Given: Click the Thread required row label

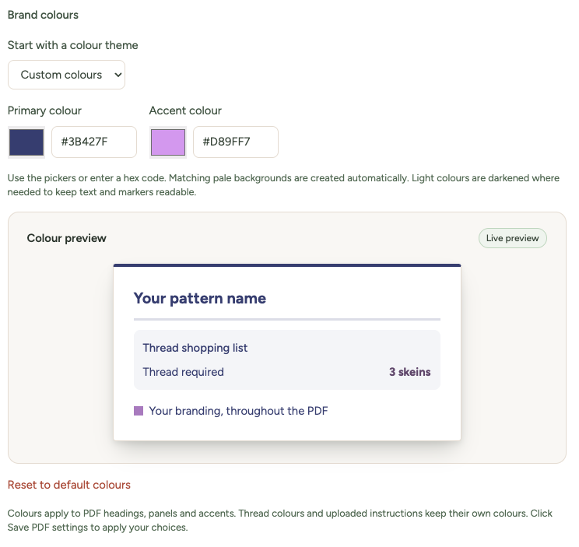Looking at the screenshot, I should [183, 372].
